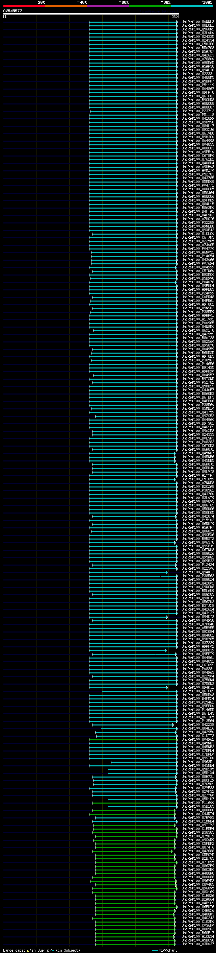216x953 pixels.
Task: Click label UniRef100_A7NWD8
Action: [x=198, y=483]
